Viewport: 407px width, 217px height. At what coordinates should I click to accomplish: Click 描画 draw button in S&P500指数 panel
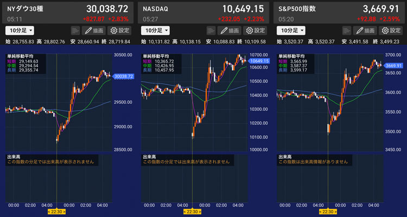tap(365, 30)
